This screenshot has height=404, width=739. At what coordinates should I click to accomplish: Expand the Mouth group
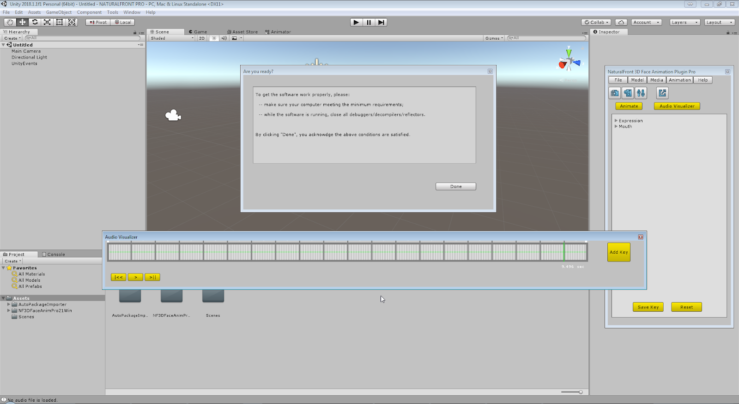(x=616, y=126)
